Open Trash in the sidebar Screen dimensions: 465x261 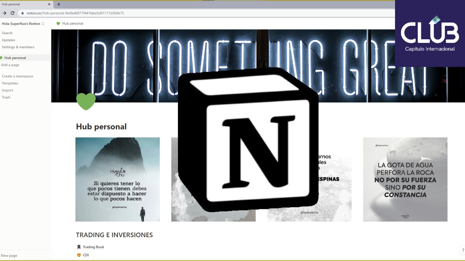pos(6,97)
